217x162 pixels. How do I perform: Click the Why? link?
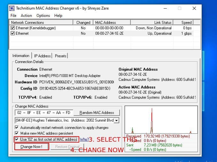[x=84, y=139]
